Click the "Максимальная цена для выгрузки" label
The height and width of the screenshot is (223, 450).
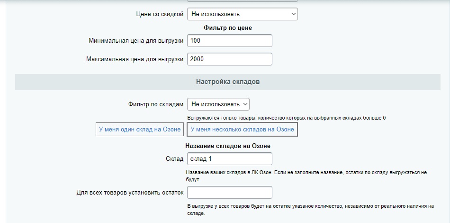[135, 59]
